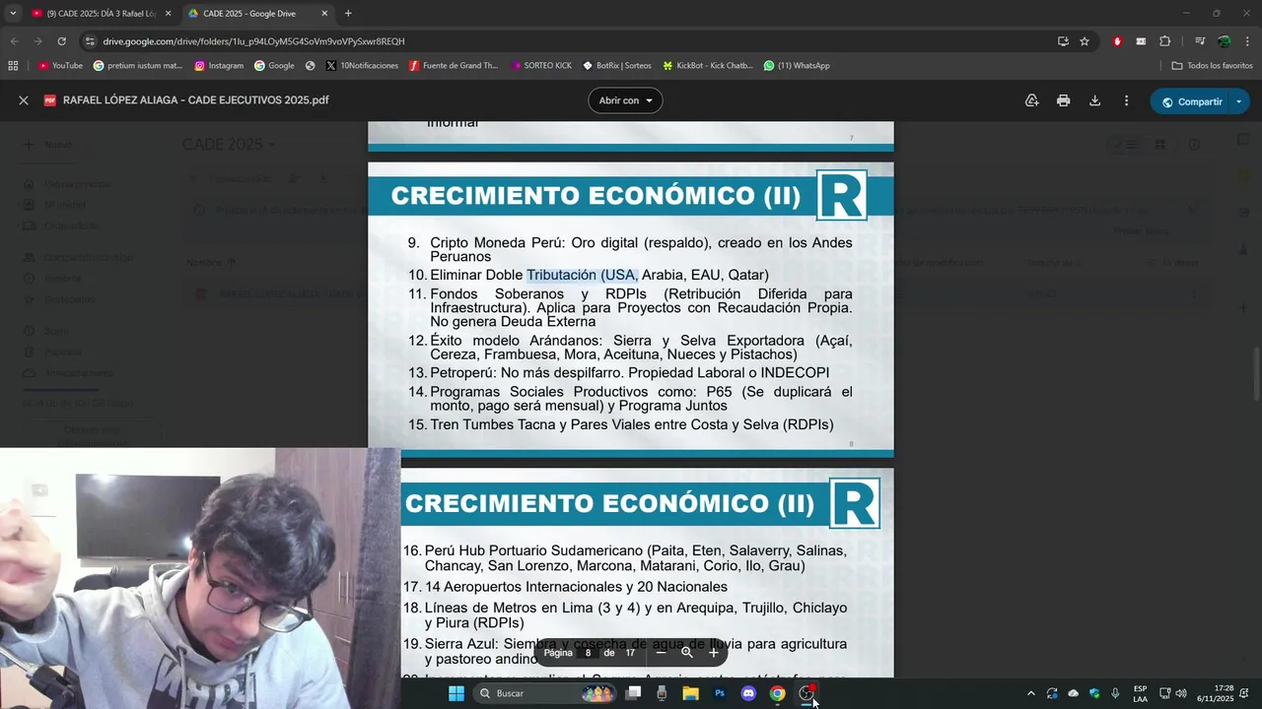Bookmark this page with star icon
1262x709 pixels.
[1085, 41]
